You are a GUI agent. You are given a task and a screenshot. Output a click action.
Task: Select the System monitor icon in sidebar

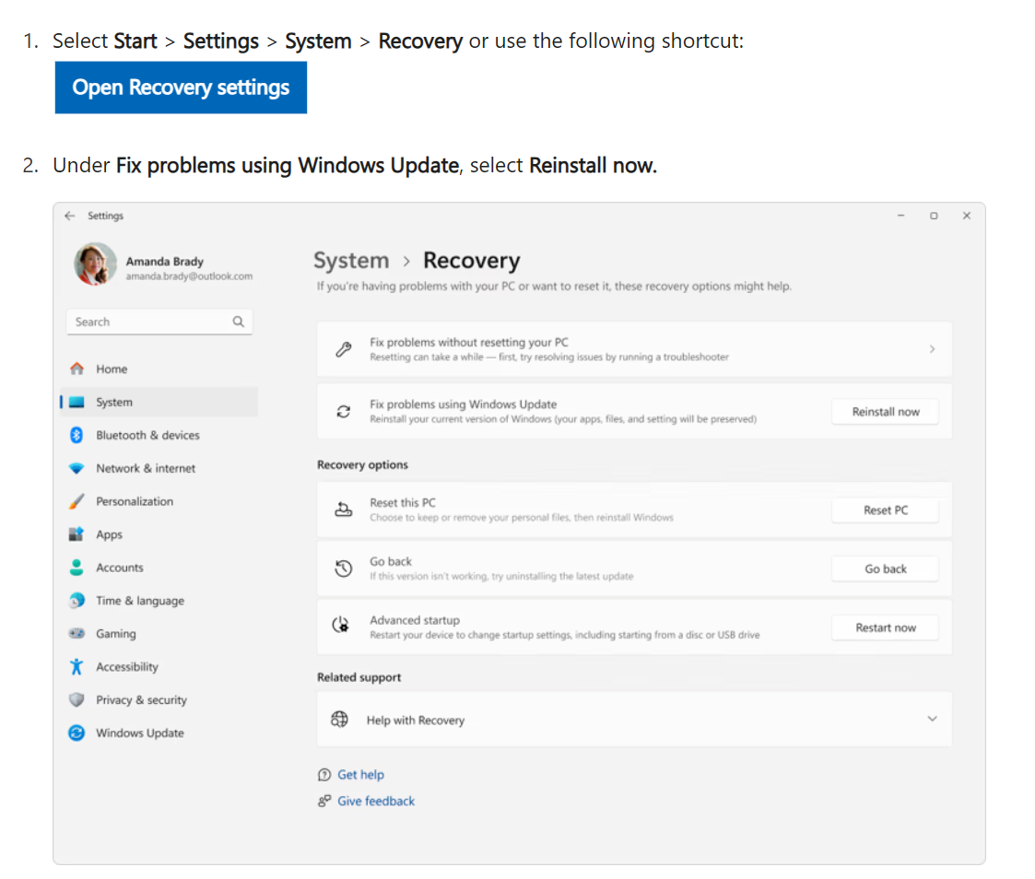[77, 402]
